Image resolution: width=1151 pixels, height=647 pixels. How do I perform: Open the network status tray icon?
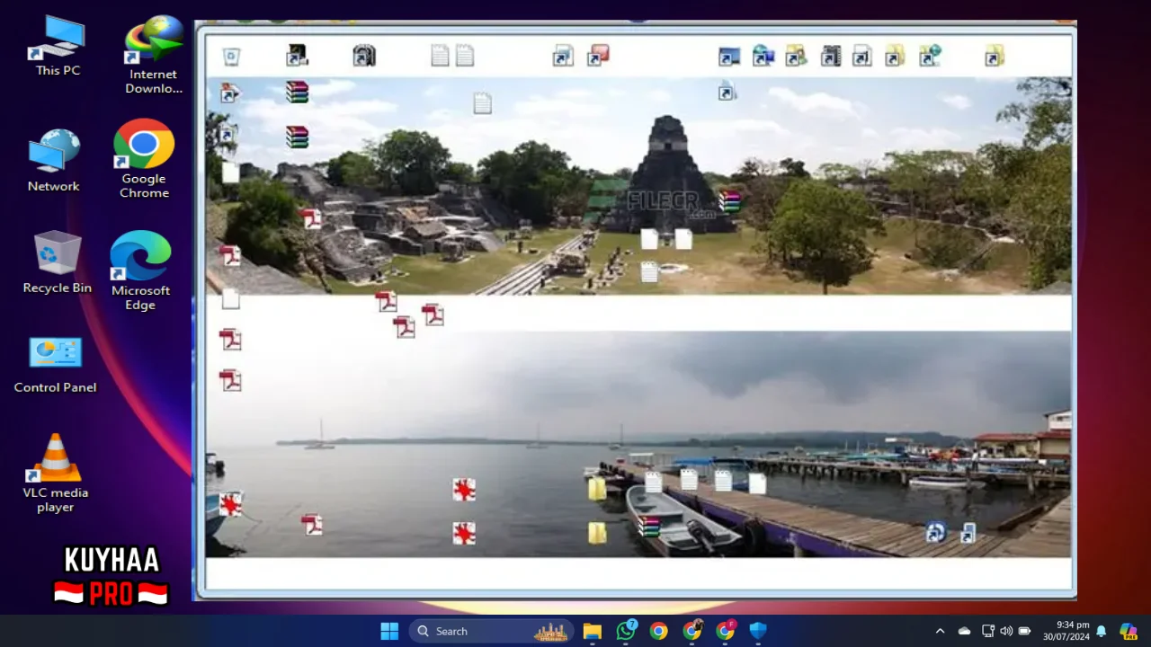tap(988, 631)
